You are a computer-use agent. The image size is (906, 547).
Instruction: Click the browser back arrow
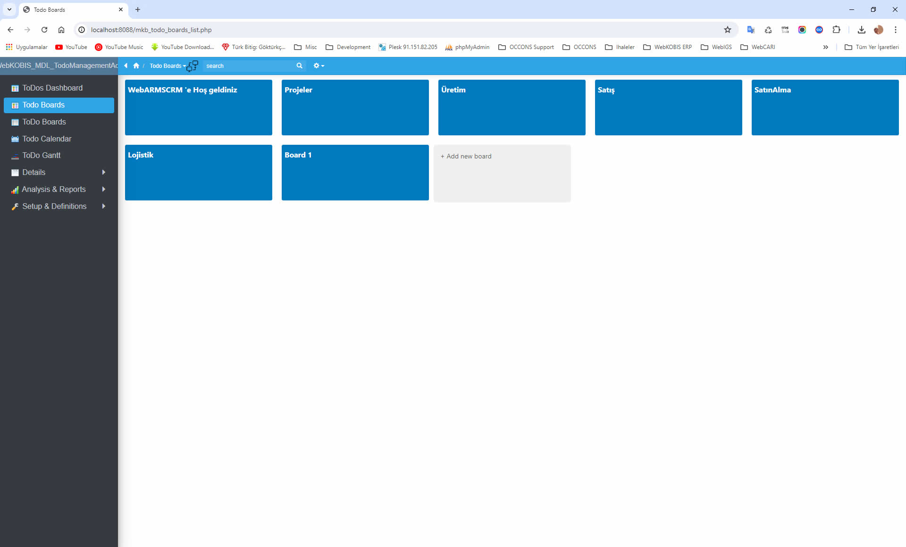10,30
